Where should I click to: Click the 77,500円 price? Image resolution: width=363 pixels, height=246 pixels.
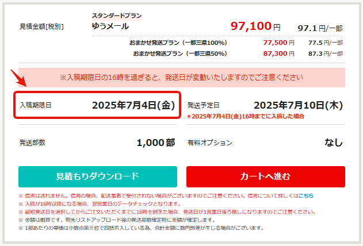coord(279,43)
